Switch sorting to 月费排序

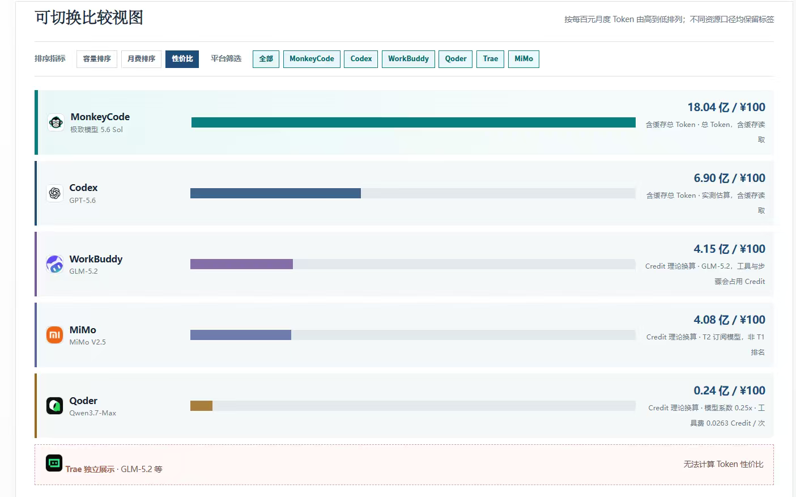(x=141, y=59)
